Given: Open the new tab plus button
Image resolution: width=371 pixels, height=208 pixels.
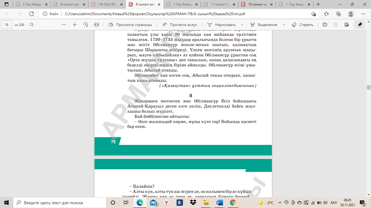Looking at the screenshot, I should click(x=318, y=4).
